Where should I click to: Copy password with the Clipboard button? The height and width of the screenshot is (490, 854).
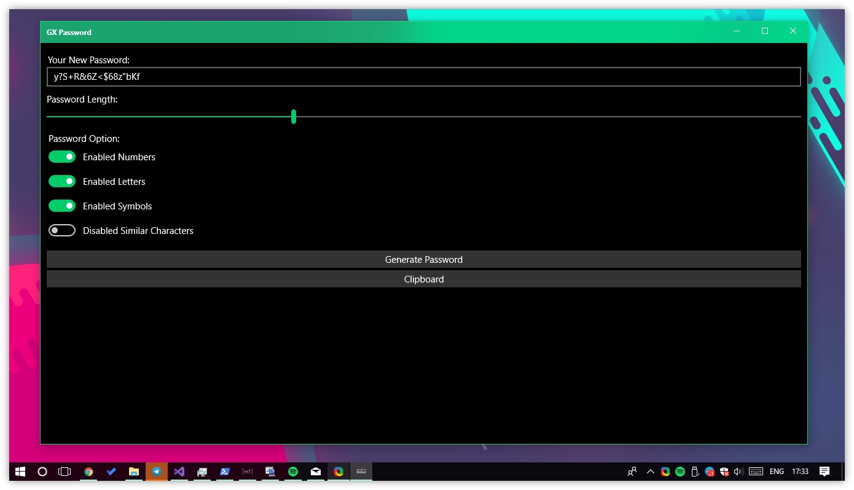point(424,279)
